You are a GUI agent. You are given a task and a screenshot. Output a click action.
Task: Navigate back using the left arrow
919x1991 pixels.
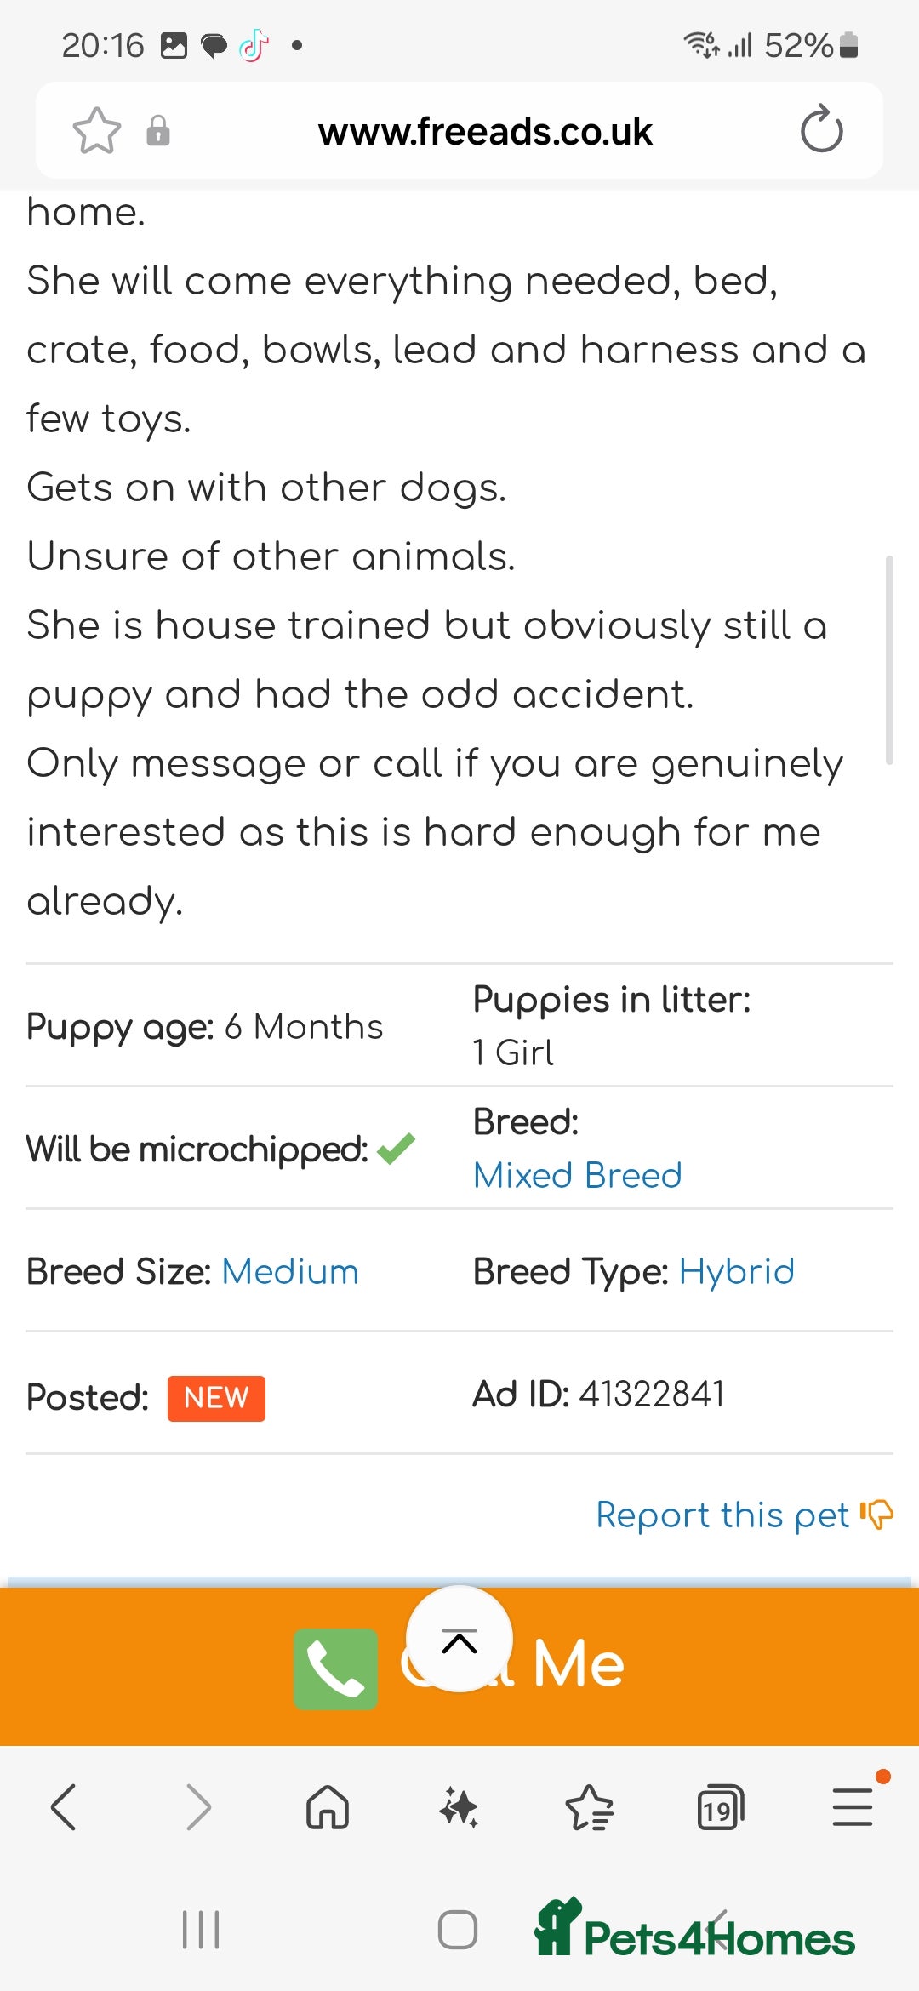point(66,1808)
